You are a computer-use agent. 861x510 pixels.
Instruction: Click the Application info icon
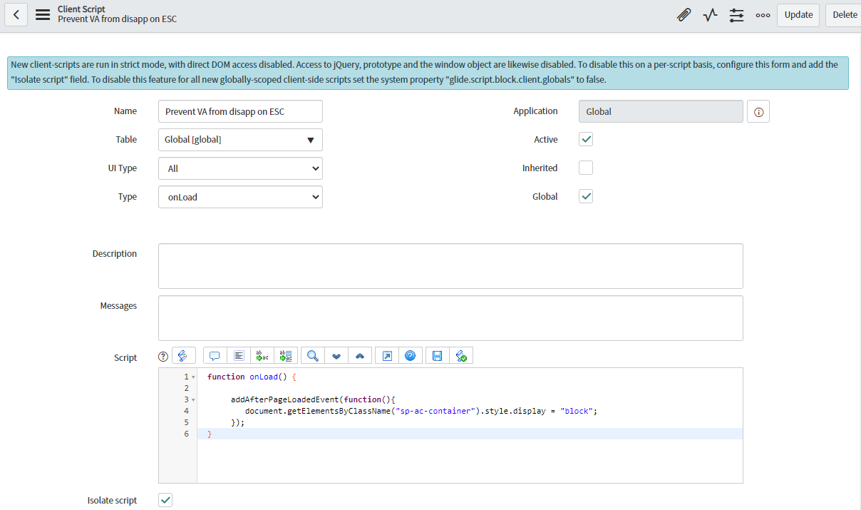pyautogui.click(x=758, y=112)
